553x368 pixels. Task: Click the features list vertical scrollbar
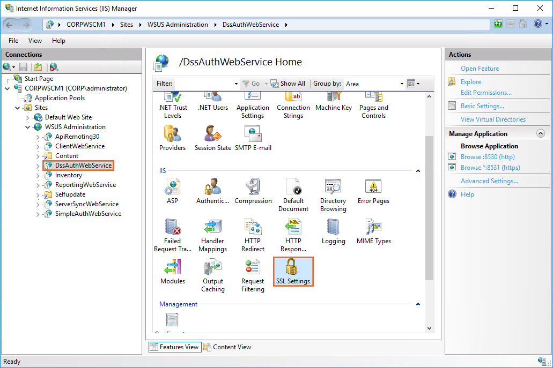coord(429,204)
